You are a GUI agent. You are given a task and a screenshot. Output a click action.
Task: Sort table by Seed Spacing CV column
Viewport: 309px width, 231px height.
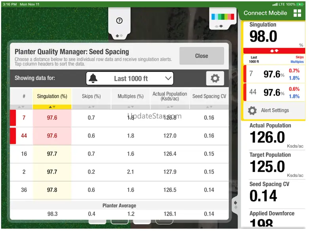pos(209,96)
